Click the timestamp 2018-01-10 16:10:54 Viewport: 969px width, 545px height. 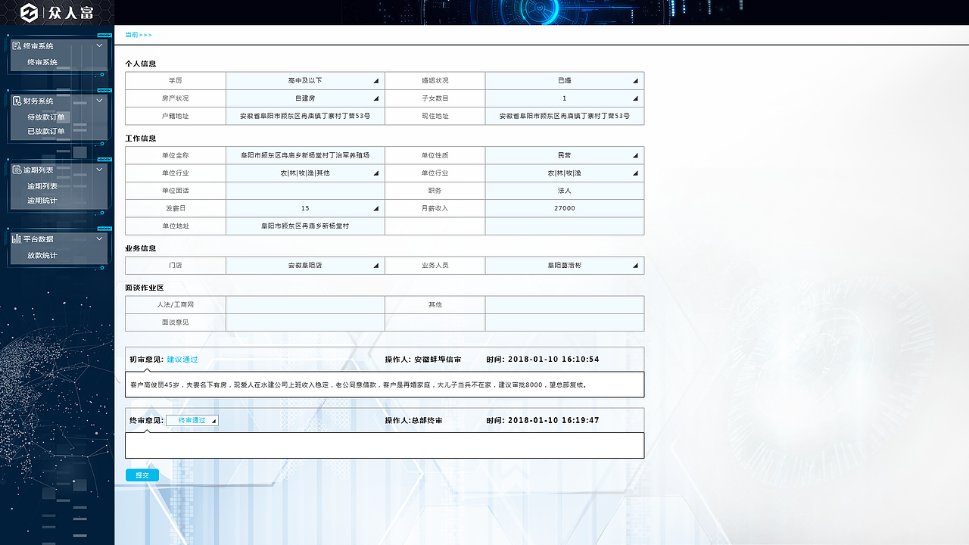pos(553,360)
